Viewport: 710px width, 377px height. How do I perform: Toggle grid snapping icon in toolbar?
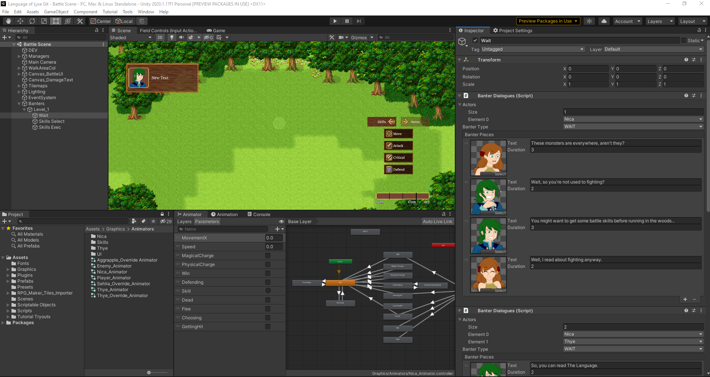click(x=142, y=21)
